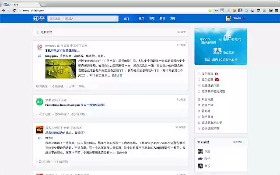
Task: Open the Chrome hamburger menu
Action: [x=276, y=10]
